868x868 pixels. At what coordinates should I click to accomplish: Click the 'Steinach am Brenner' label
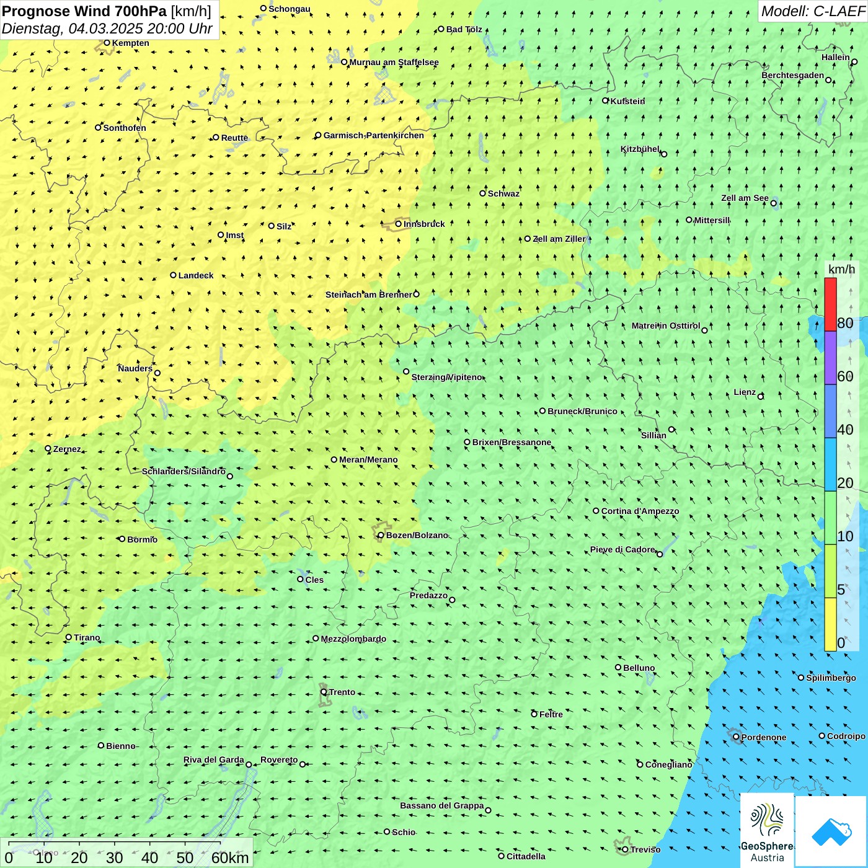[368, 294]
